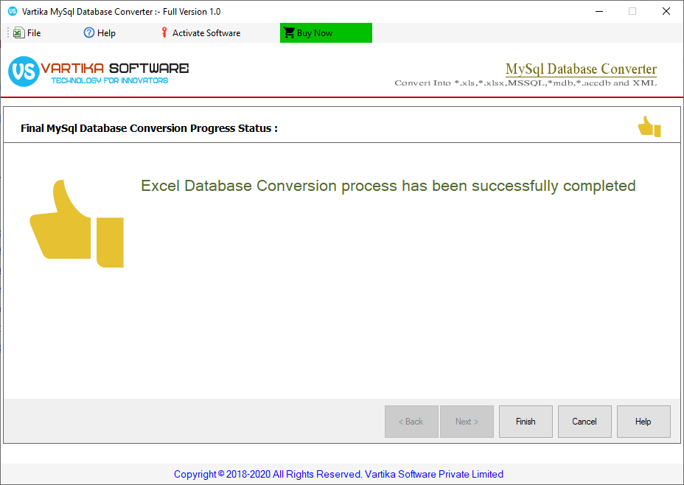Click the 'Technology for Innovators' tagline
The height and width of the screenshot is (485, 684).
(110, 80)
